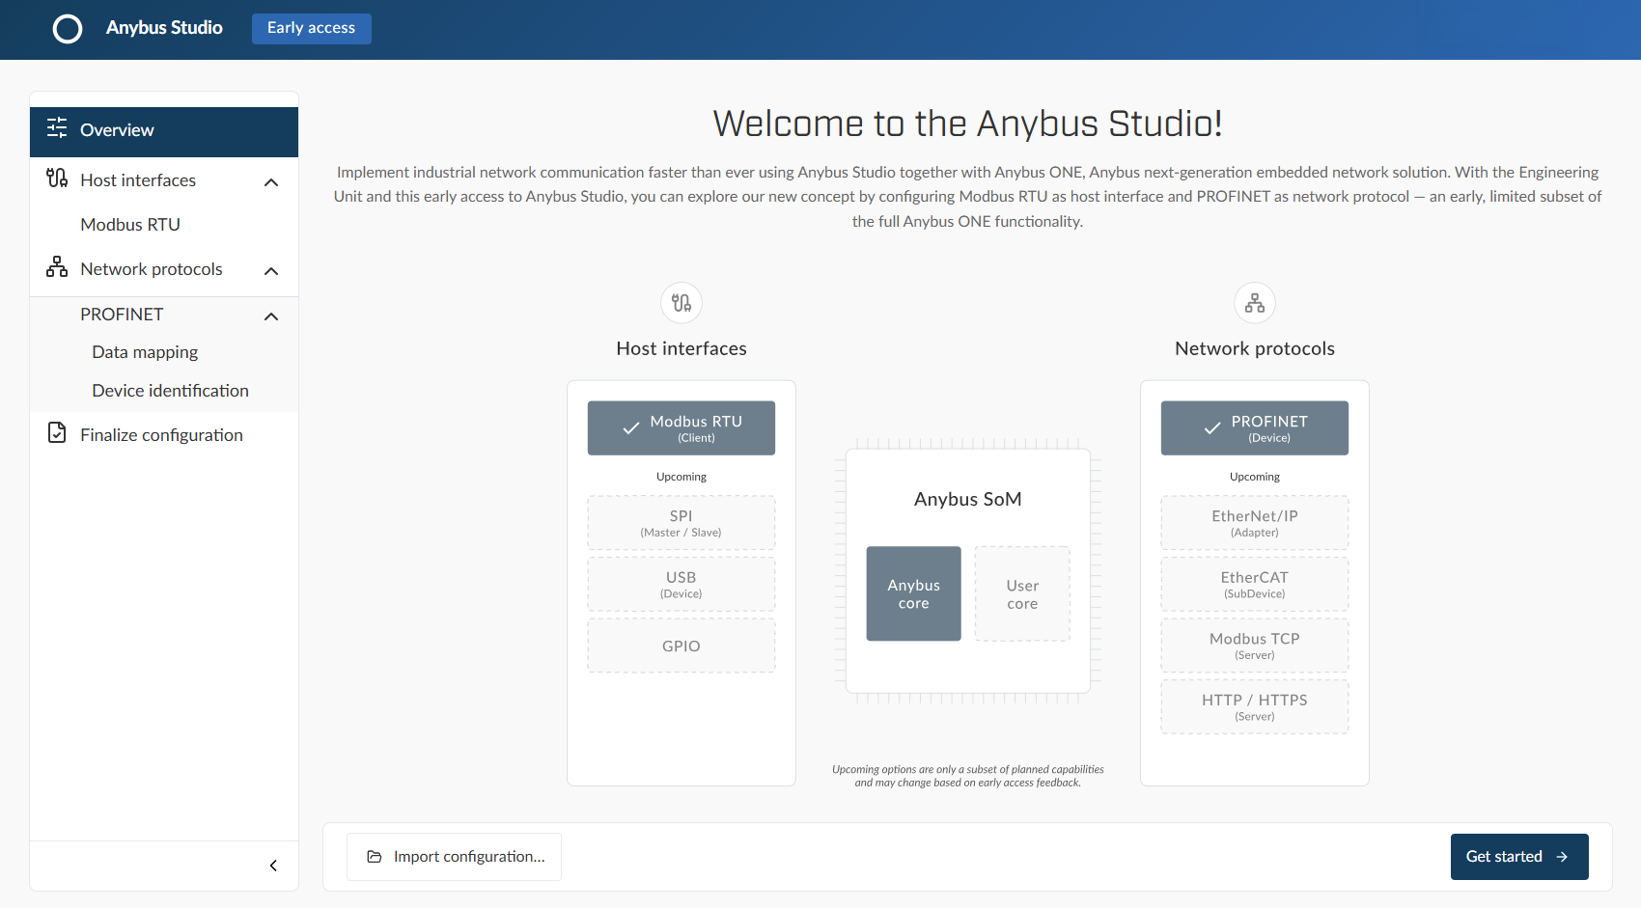Click the round Network protocols icon above diagram
The image size is (1641, 908).
(x=1255, y=303)
